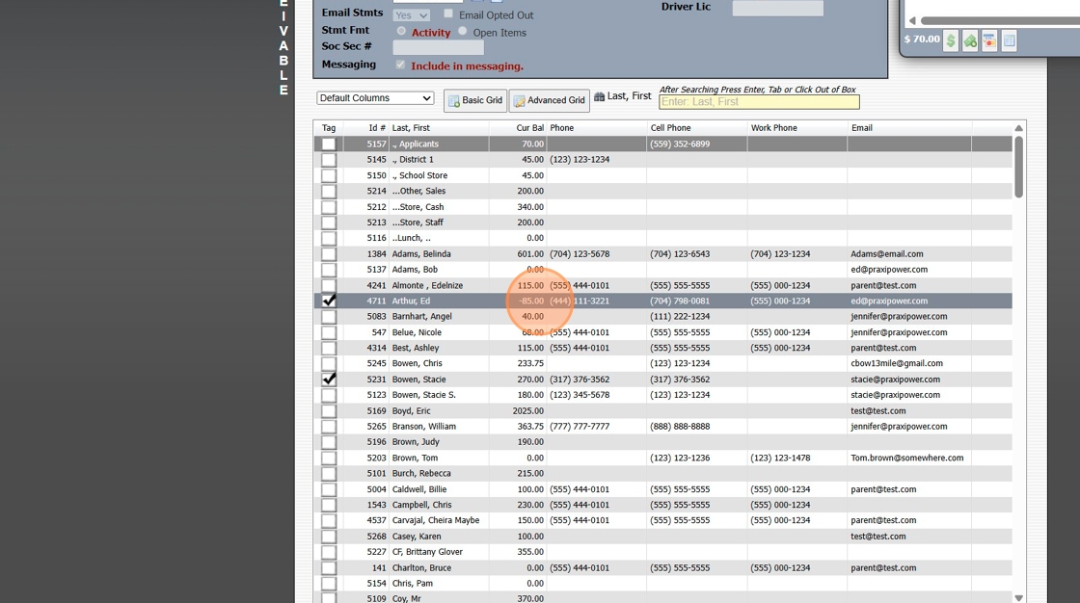Select the Brown, Judy row name

pyautogui.click(x=416, y=442)
